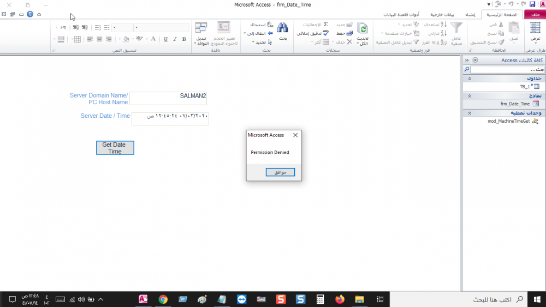The height and width of the screenshot is (307, 546).
Task: Toggle Underline formatting button
Action: click(x=165, y=39)
